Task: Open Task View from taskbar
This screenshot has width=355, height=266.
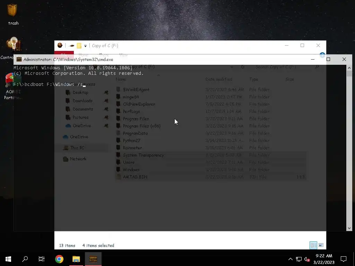Action: [x=42, y=259]
